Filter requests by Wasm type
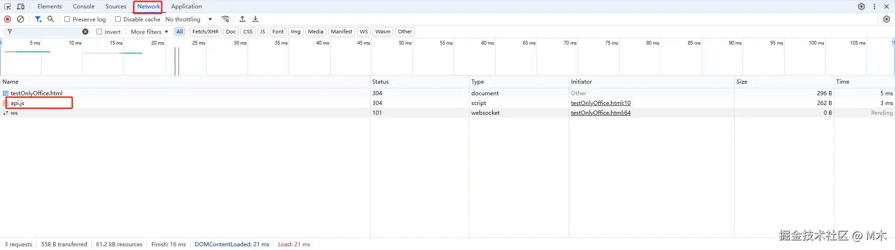Screen dimensions: 895x250 [x=383, y=32]
